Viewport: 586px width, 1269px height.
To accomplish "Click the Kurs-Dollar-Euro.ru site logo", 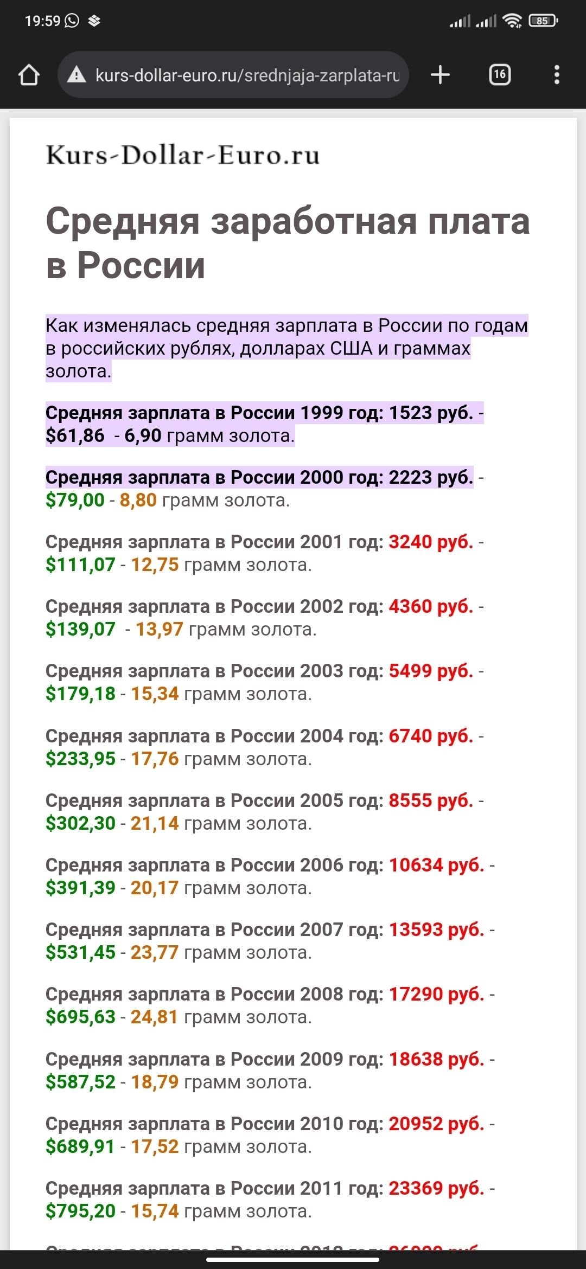I will point(183,155).
